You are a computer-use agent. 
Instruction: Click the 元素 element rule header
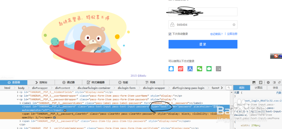point(238,93)
